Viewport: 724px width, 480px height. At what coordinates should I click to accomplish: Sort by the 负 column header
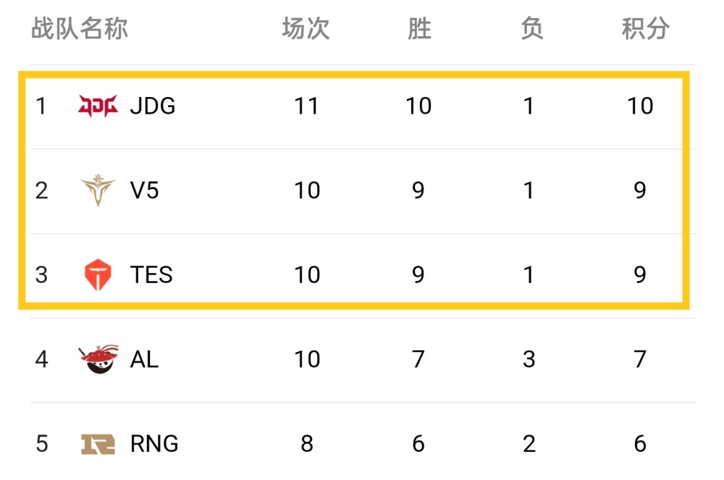pos(531,29)
